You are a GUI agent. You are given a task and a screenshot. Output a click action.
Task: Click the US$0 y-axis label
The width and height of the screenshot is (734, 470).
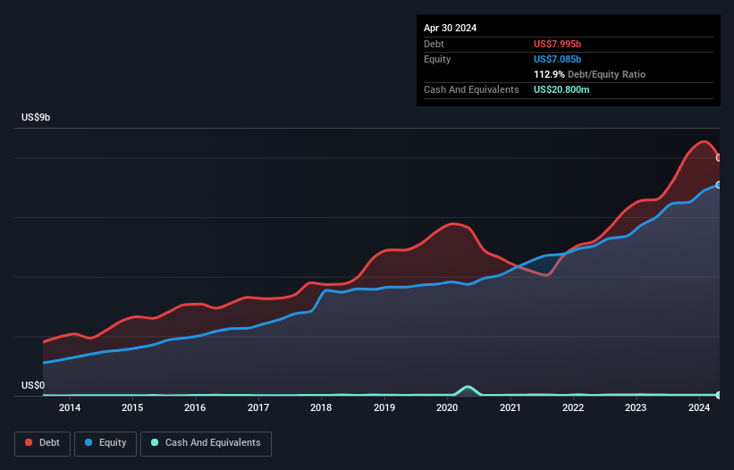pyautogui.click(x=33, y=385)
